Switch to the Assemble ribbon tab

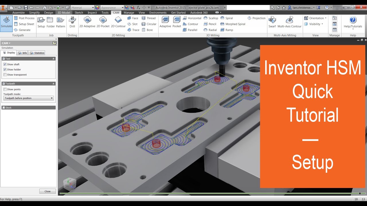coord(19,13)
